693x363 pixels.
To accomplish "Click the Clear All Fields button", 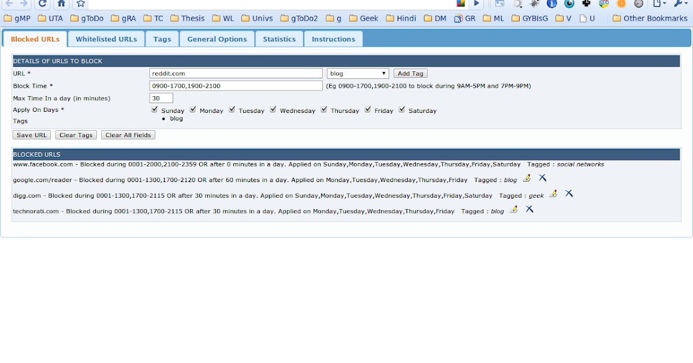I will pyautogui.click(x=128, y=135).
